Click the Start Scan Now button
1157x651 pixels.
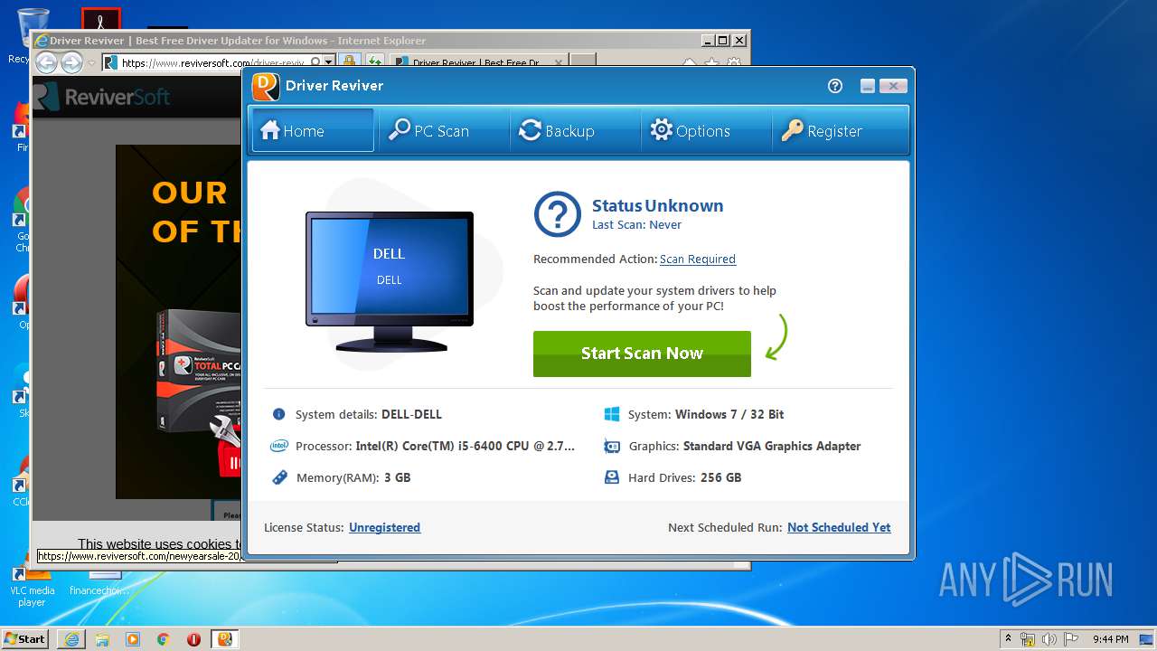[642, 354]
